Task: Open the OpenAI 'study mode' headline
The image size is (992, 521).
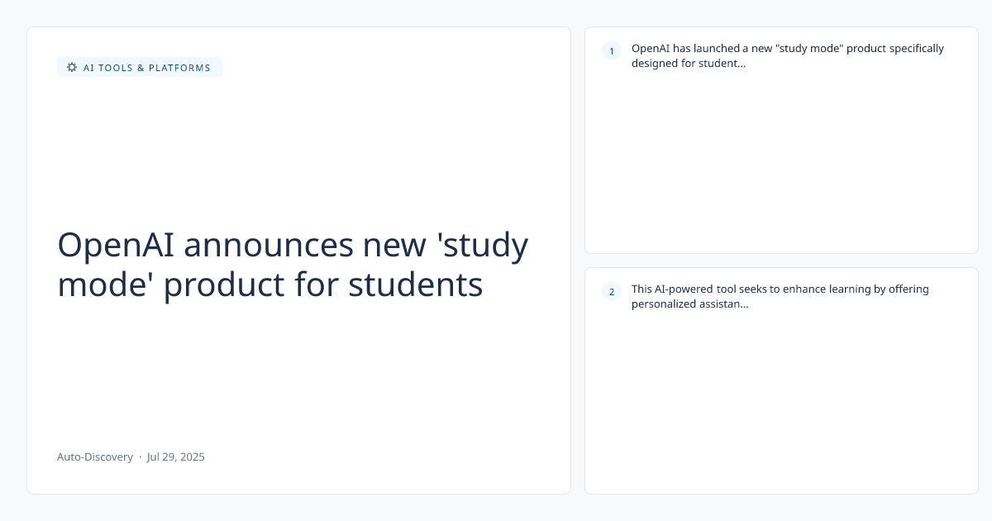Action: [293, 265]
